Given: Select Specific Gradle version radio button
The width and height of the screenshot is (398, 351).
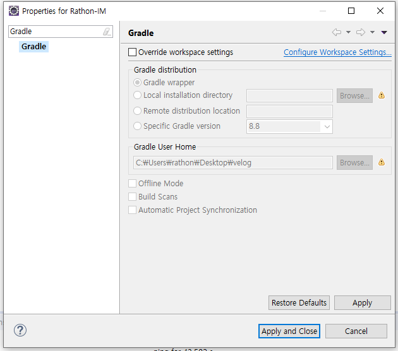Looking at the screenshot, I should click(x=137, y=126).
